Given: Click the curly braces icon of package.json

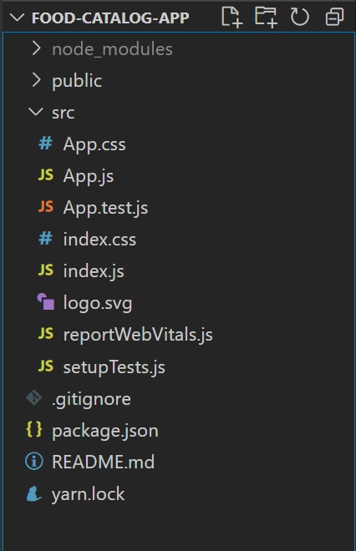Looking at the screenshot, I should point(34,430).
